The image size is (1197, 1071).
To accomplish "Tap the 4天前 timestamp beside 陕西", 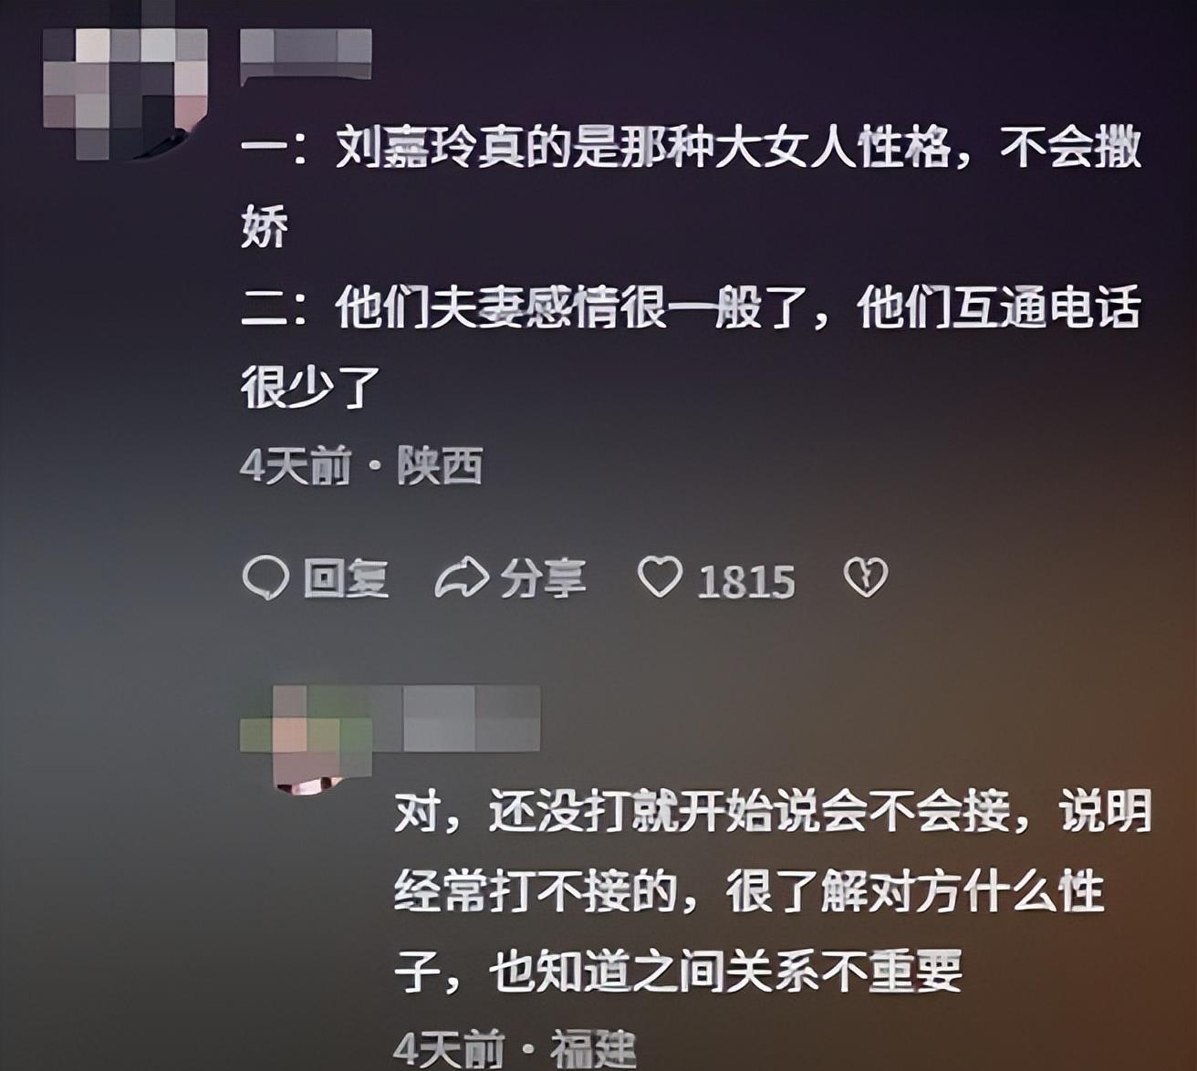I will click(296, 467).
